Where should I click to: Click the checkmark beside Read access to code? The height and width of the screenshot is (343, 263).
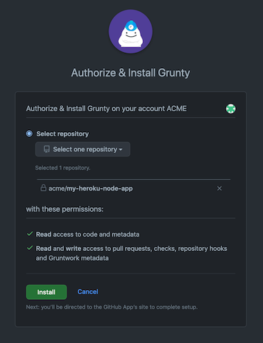tap(30, 234)
